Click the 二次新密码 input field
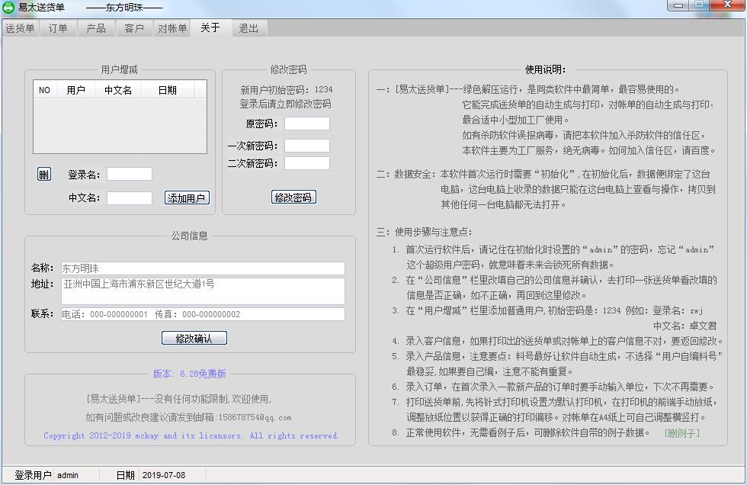 [x=306, y=163]
